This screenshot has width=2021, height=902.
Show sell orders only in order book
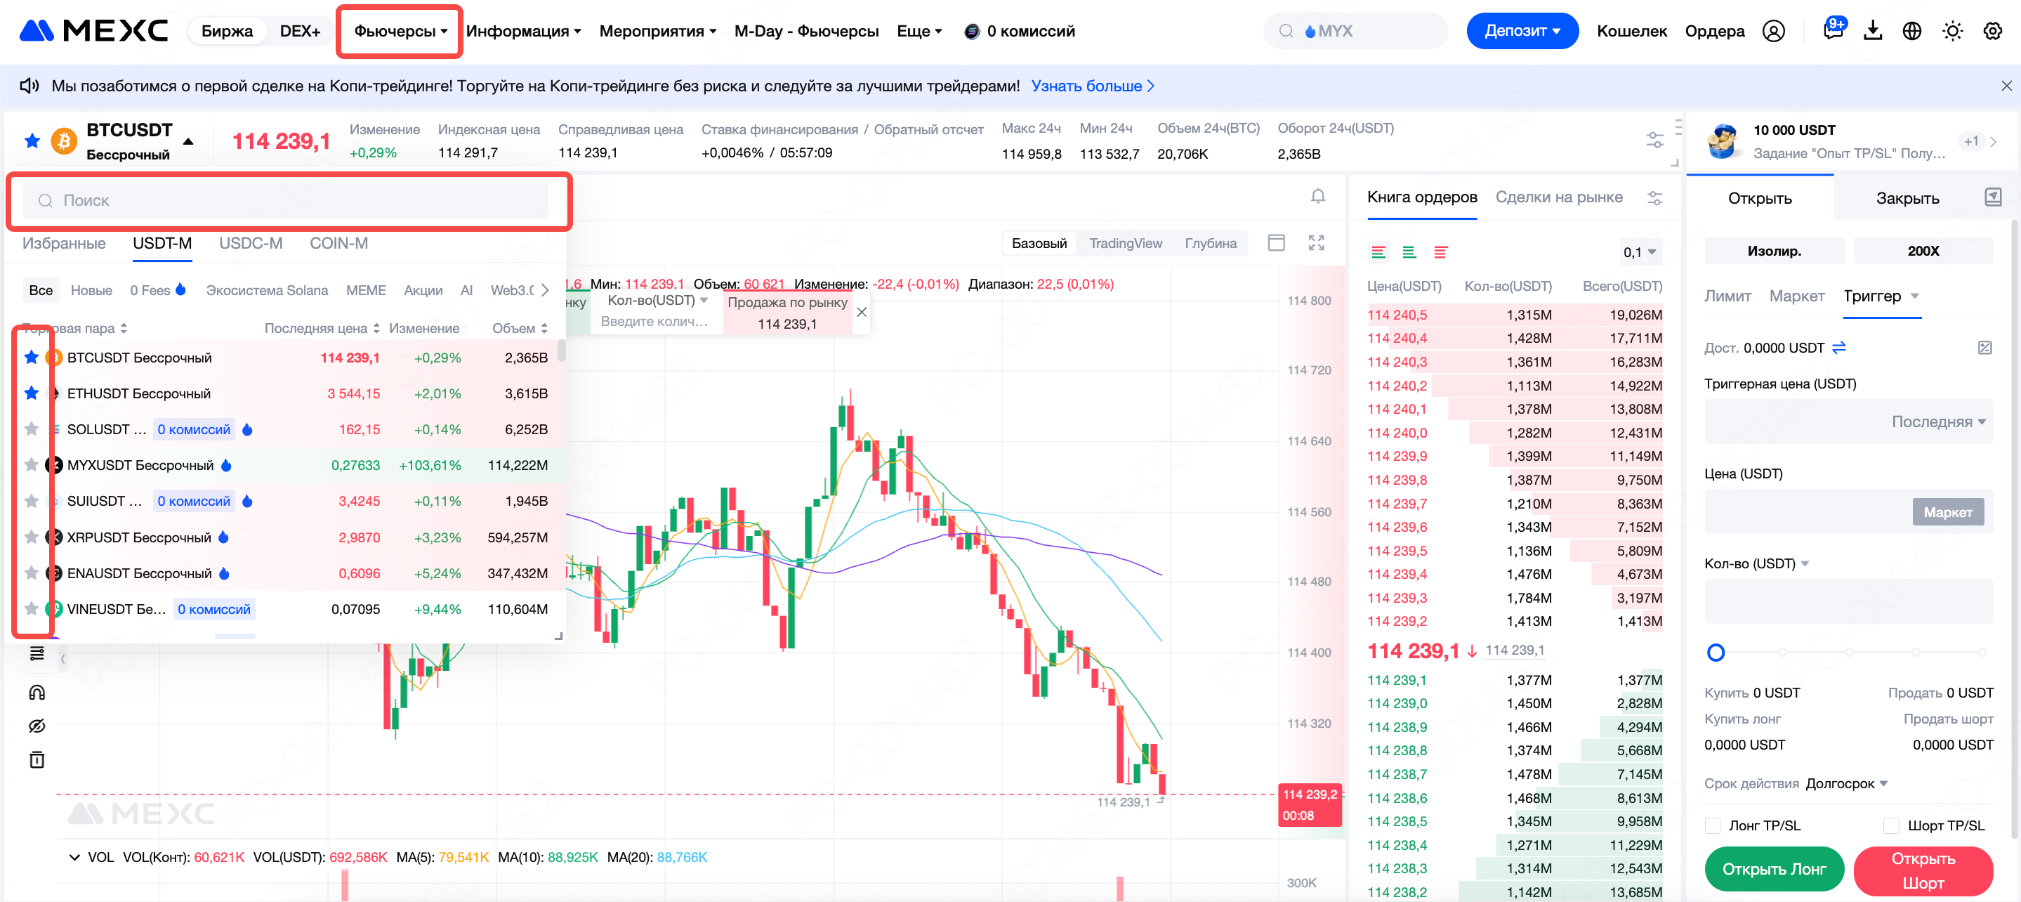coord(1440,252)
